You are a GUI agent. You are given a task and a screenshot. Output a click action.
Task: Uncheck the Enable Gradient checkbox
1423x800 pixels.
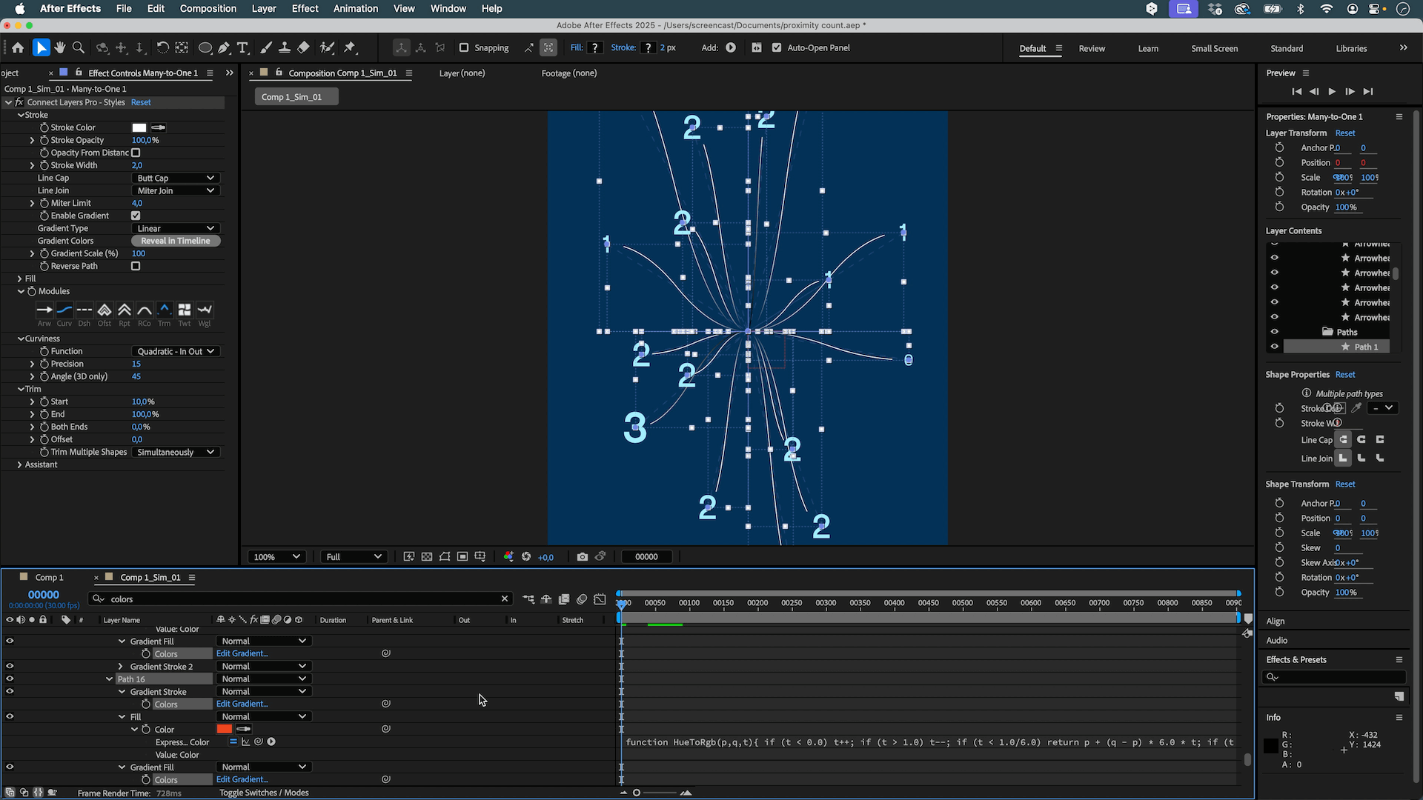point(136,216)
